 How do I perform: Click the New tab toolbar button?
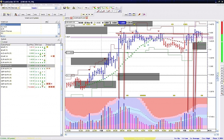(15, 8)
